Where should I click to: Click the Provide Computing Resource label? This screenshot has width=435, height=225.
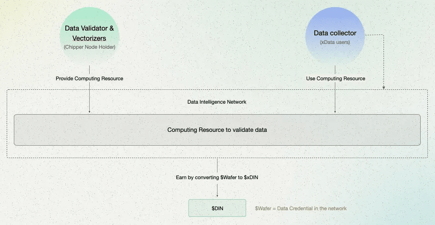(x=89, y=78)
